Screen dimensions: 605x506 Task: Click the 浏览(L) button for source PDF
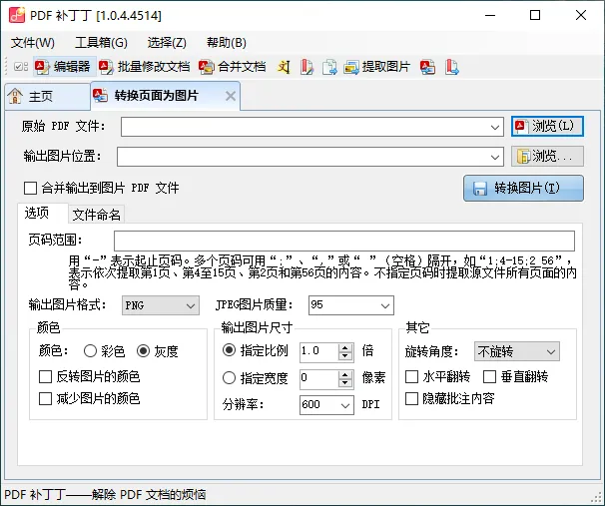[x=547, y=126]
